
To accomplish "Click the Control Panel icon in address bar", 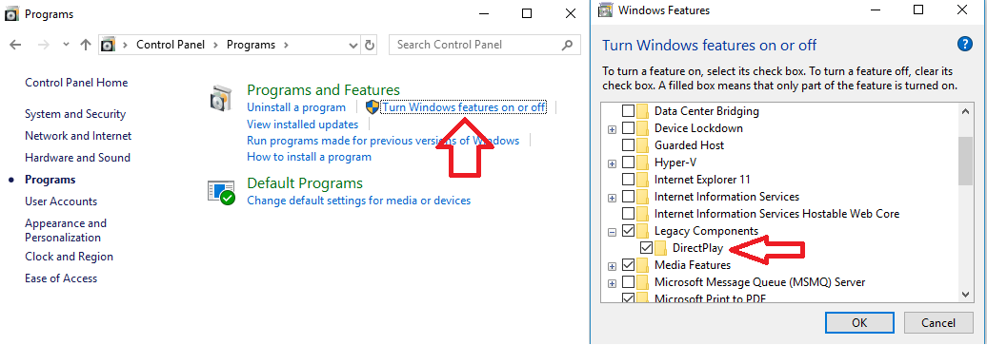I will (x=109, y=45).
